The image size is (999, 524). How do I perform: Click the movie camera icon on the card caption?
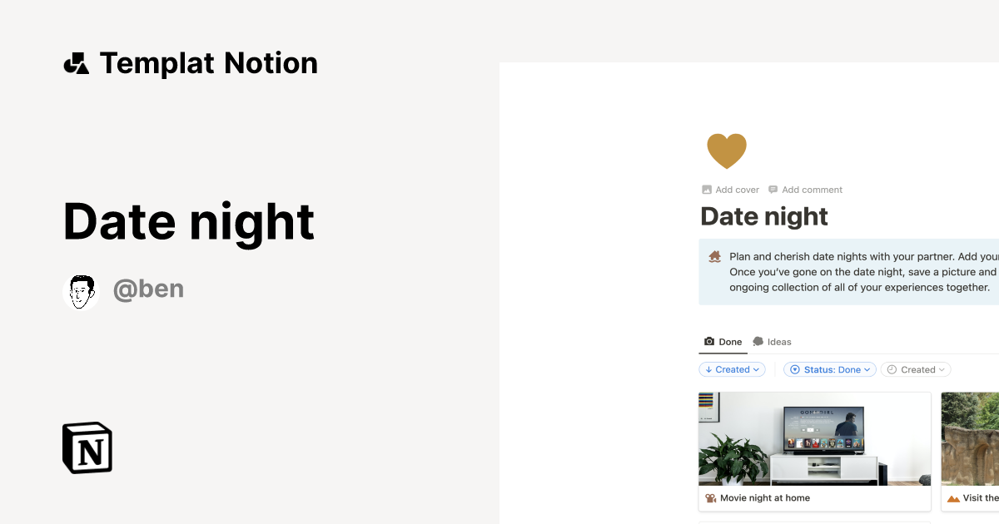pos(709,497)
